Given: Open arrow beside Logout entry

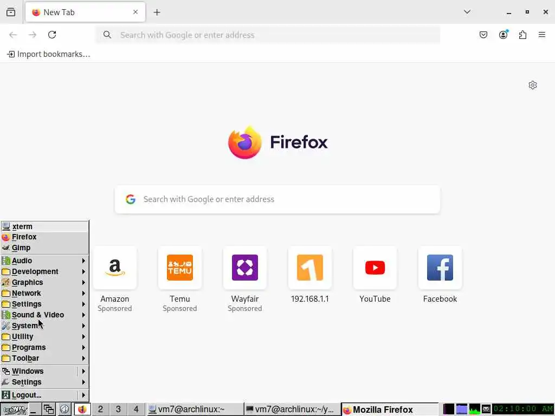Looking at the screenshot, I should pos(83,395).
